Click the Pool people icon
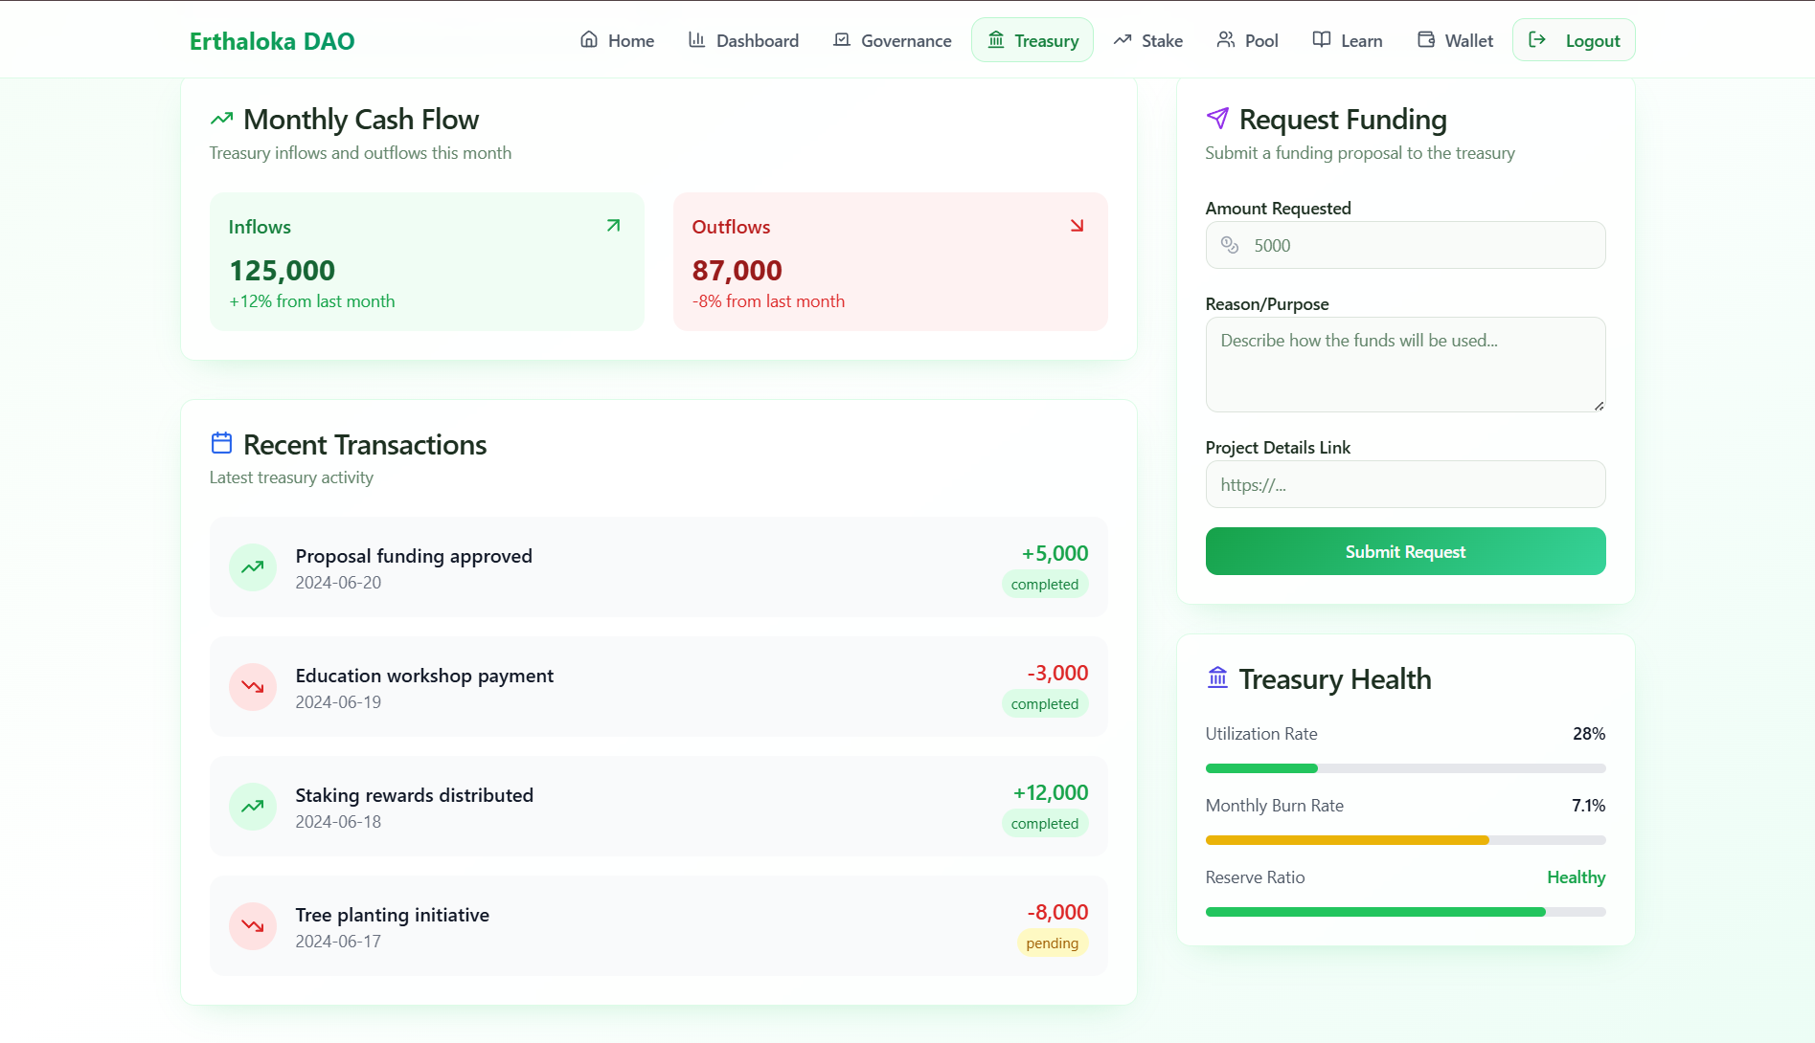The height and width of the screenshot is (1043, 1815). coord(1226,39)
